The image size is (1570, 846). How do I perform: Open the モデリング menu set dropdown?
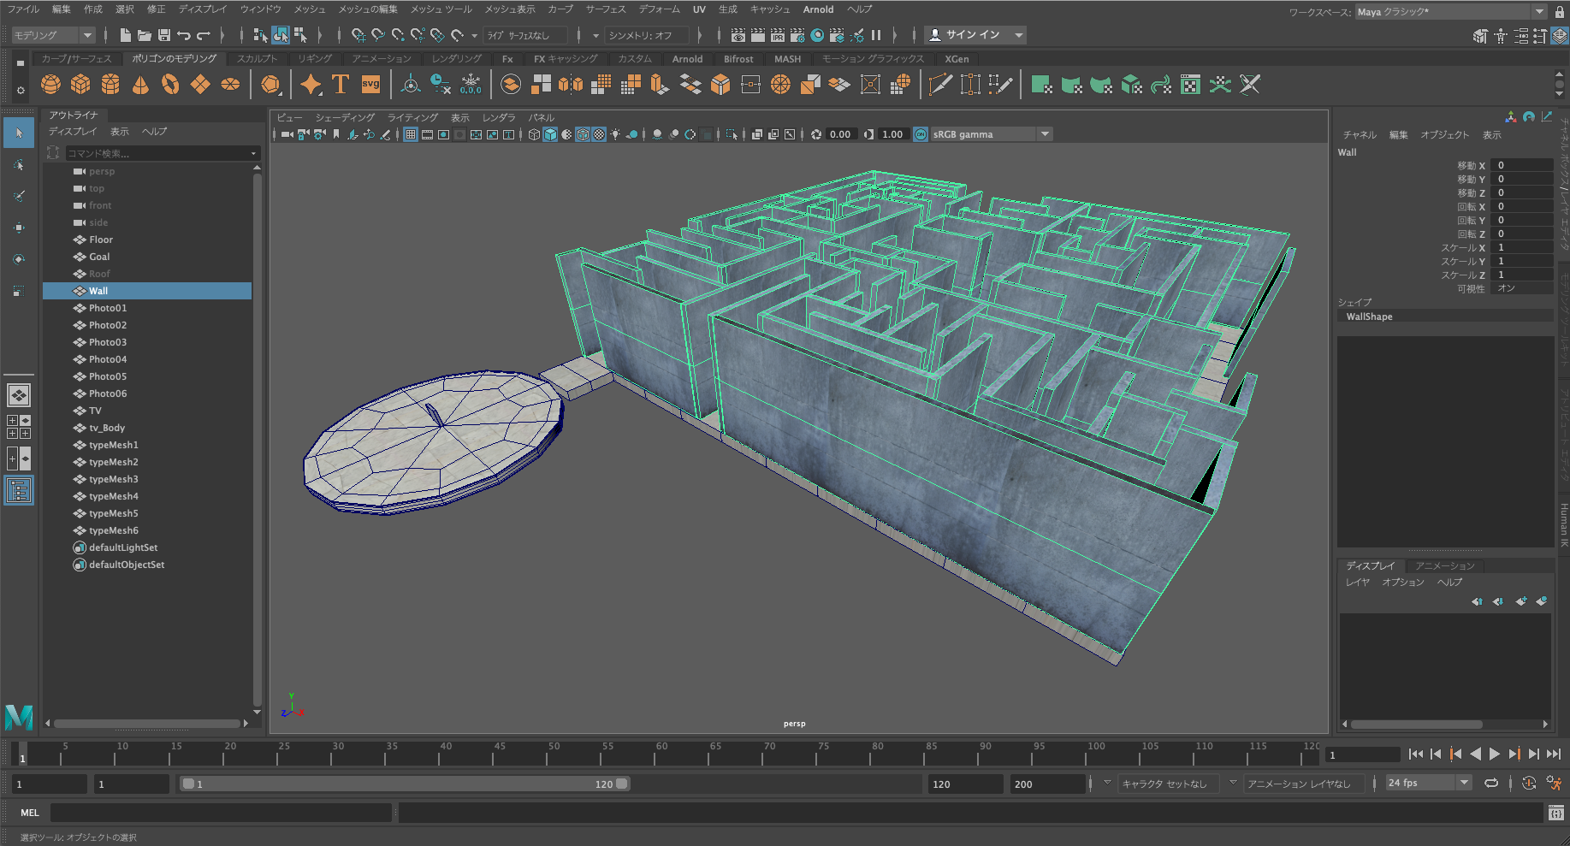53,35
